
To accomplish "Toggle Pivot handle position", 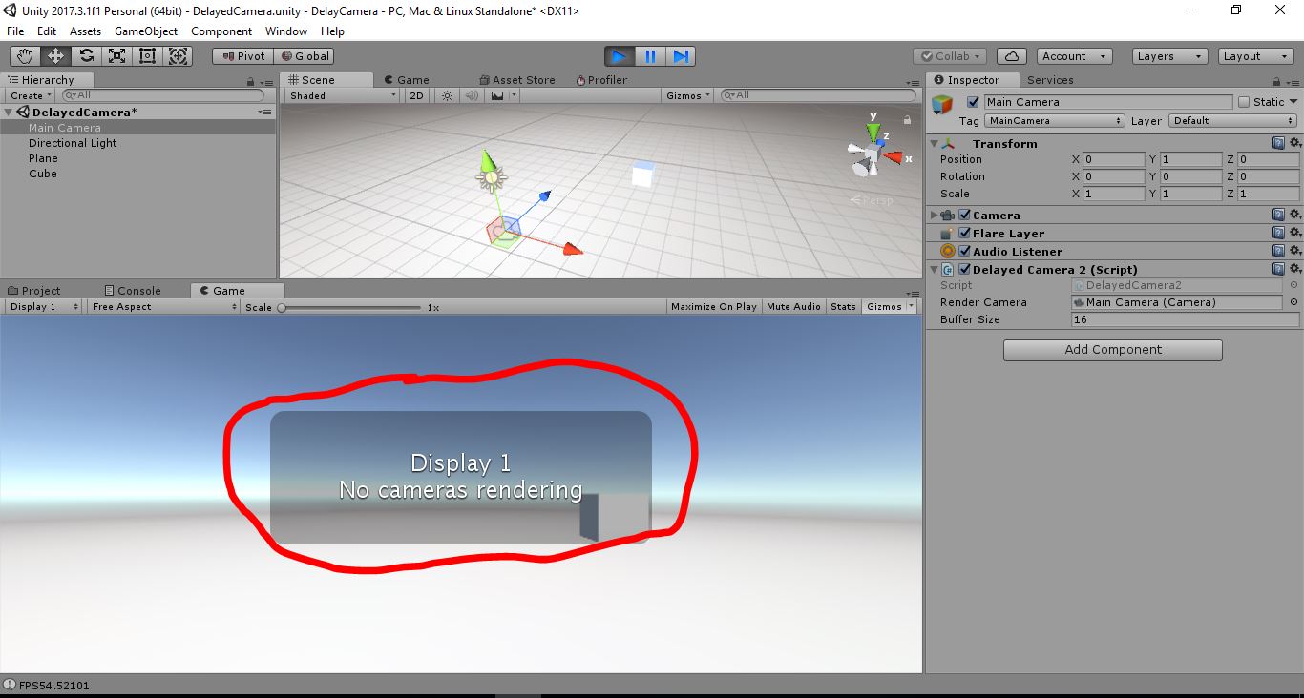I will (242, 56).
